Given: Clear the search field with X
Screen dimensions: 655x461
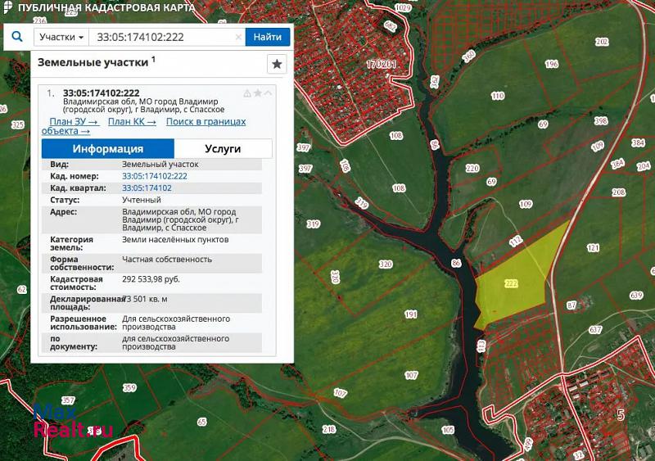Looking at the screenshot, I should pyautogui.click(x=238, y=37).
